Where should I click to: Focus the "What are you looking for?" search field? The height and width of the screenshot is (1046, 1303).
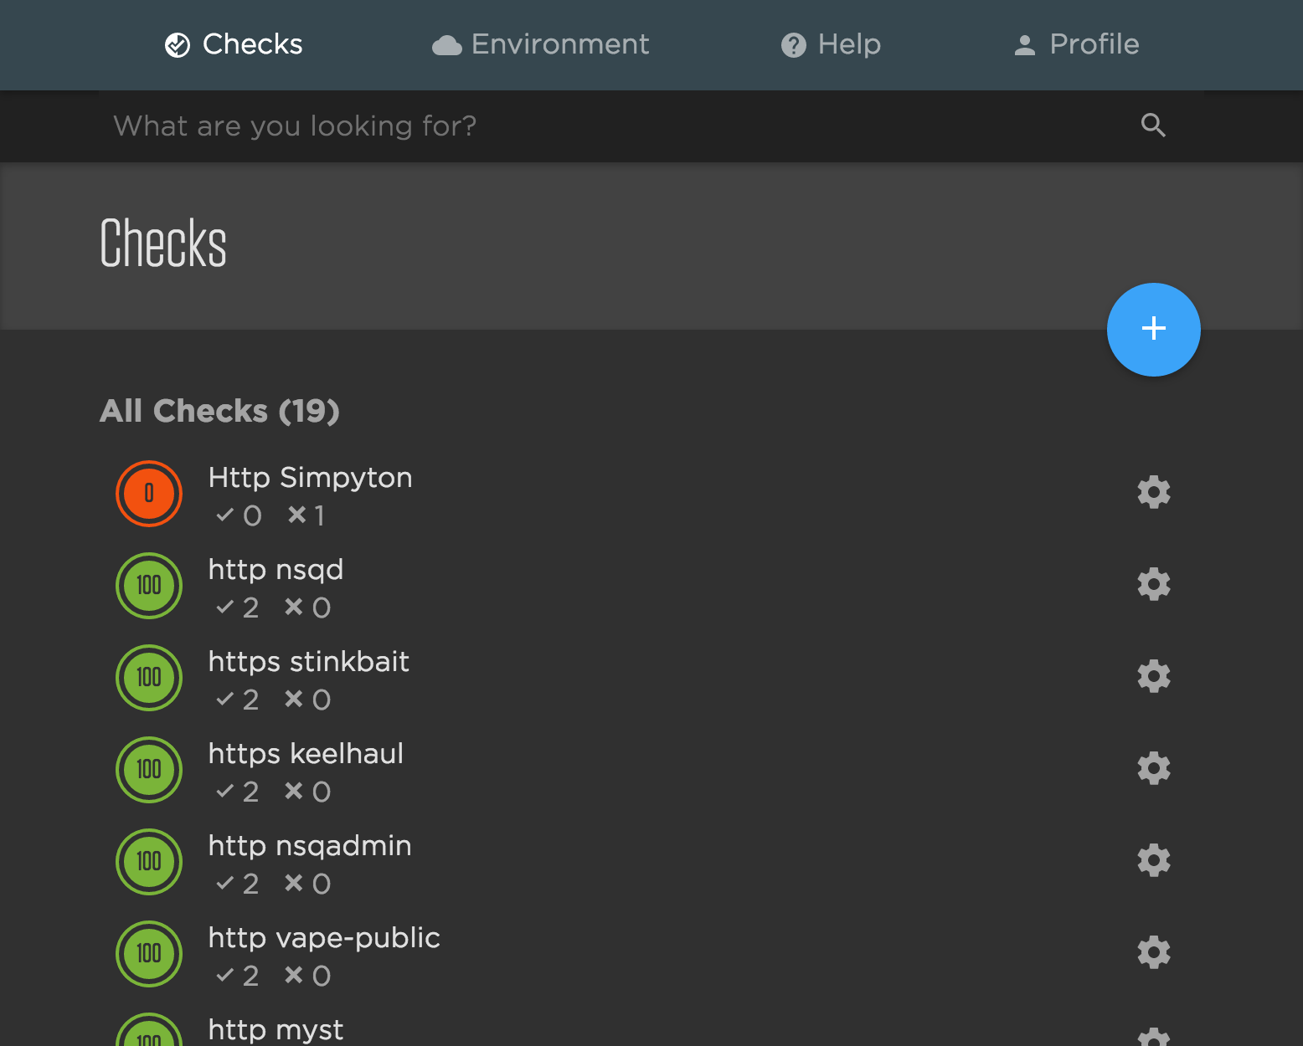tap(620, 126)
